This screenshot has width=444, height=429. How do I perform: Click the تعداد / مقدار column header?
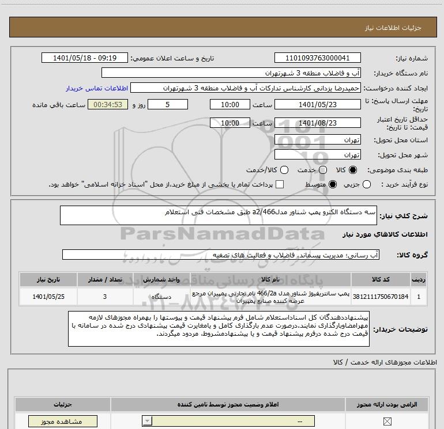point(105,279)
